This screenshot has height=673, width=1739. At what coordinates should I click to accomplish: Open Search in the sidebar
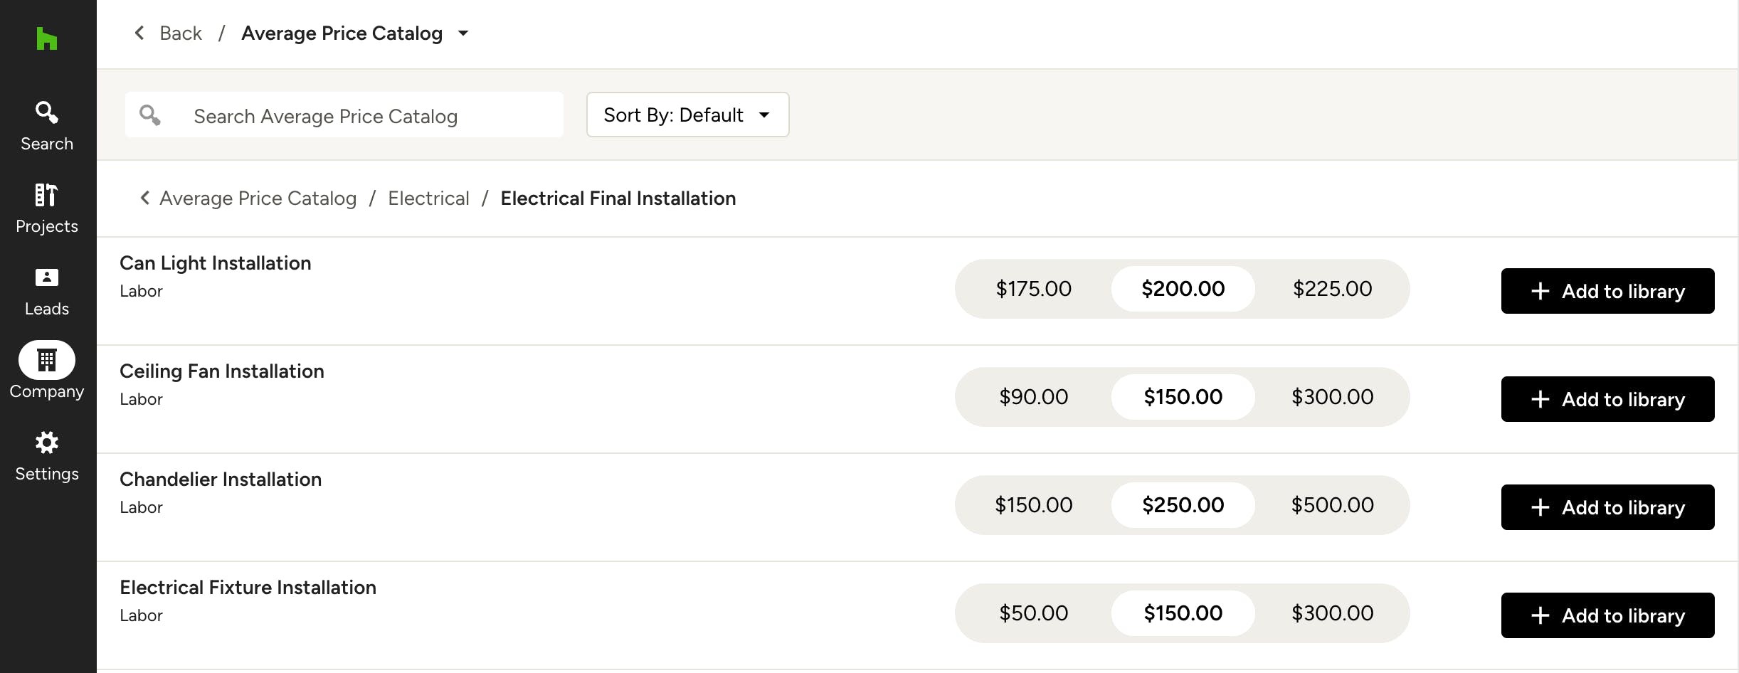click(x=47, y=126)
